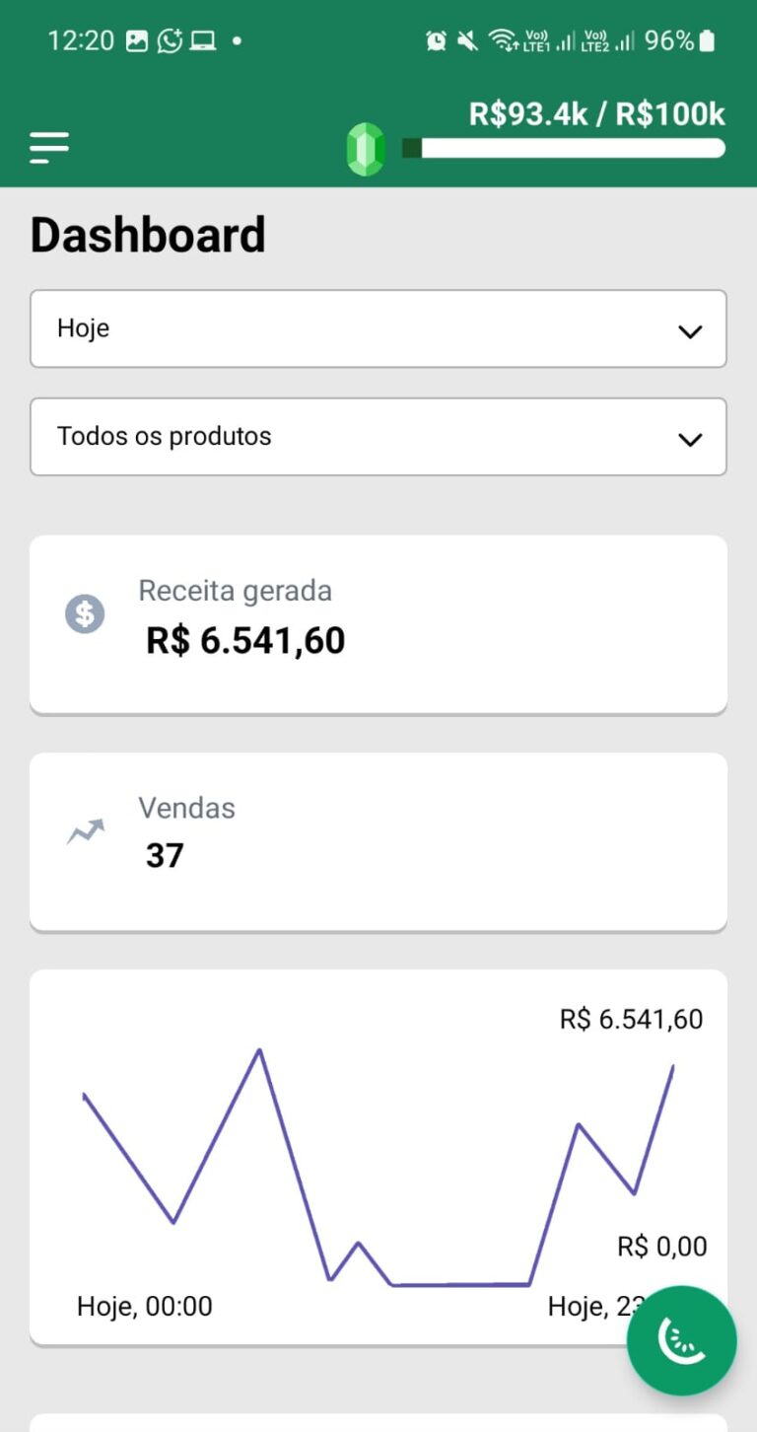757x1432 pixels.
Task: Open the 'Hoje' date range dropdown
Action: click(x=378, y=328)
